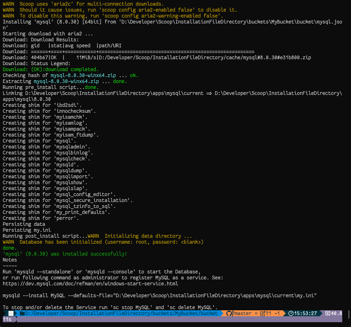This screenshot has height=327, width=351.
Task: Click the 'Database has been initialized' warning line
Action: [x=103, y=242]
